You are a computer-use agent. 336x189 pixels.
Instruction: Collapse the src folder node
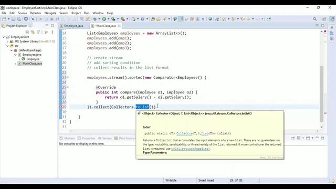click(x=7, y=46)
